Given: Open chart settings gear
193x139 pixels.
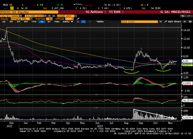Looking at the screenshot, I should [190, 22].
